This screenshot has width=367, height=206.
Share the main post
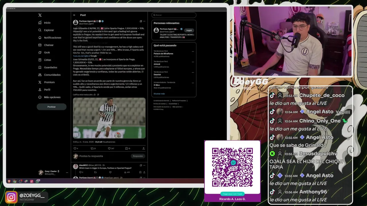point(144,148)
